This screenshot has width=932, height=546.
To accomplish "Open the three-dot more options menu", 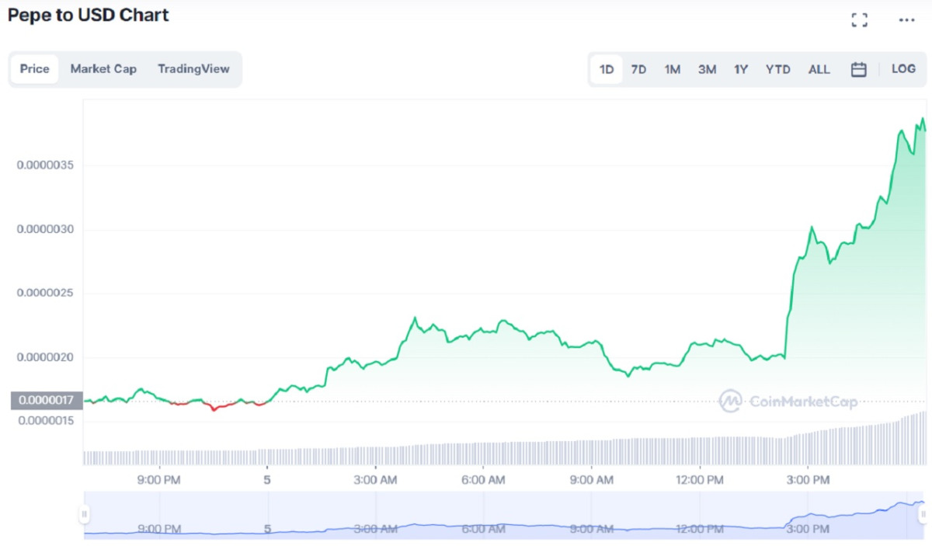I will pos(906,20).
